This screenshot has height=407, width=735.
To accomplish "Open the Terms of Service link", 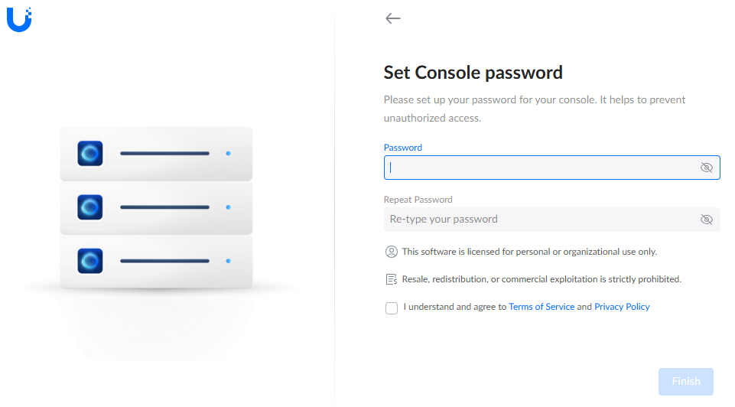I will tap(541, 307).
